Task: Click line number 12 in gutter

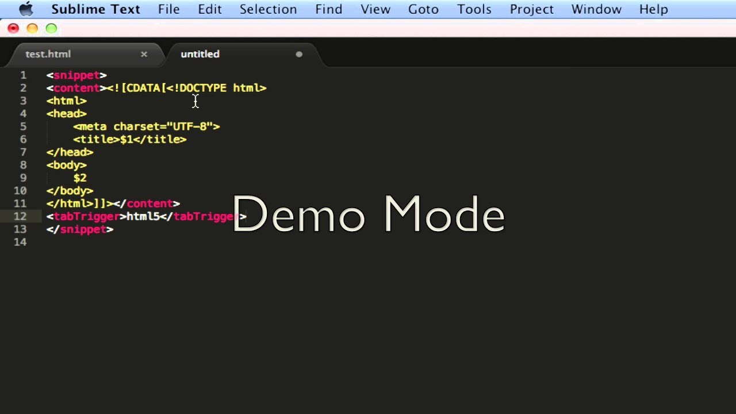Action: pyautogui.click(x=20, y=216)
